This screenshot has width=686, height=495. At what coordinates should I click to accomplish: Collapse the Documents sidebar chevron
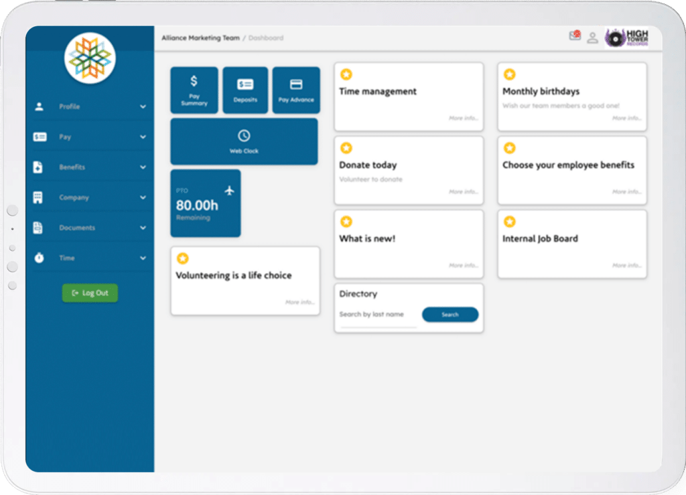click(143, 228)
